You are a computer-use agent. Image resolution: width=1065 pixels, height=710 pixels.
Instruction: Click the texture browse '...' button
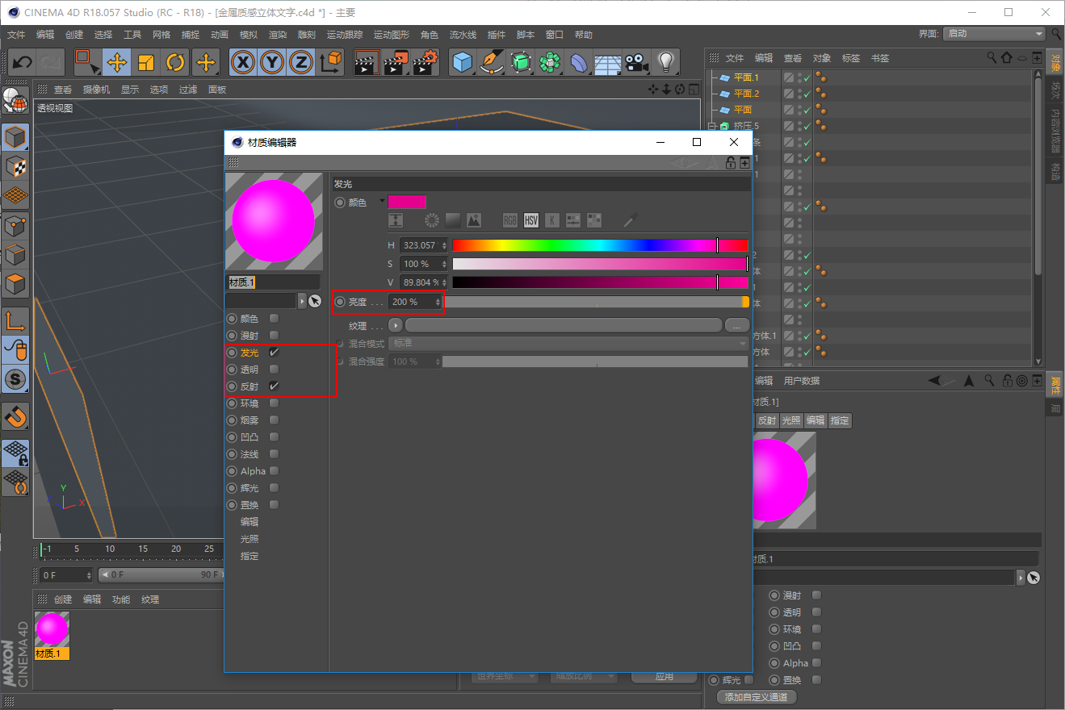pyautogui.click(x=736, y=326)
